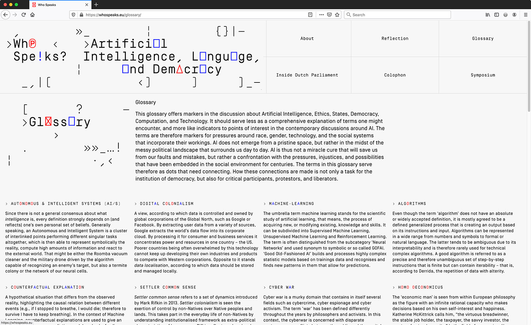Reload the current page
The width and height of the screenshot is (531, 325).
24,15
